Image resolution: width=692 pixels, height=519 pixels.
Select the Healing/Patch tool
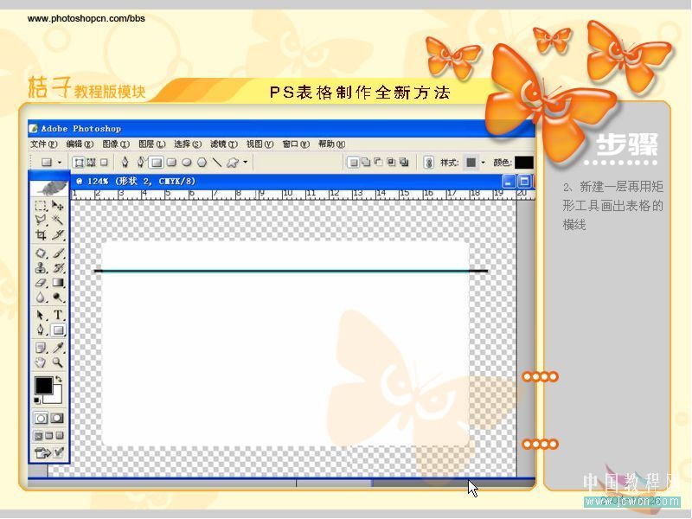(41, 253)
